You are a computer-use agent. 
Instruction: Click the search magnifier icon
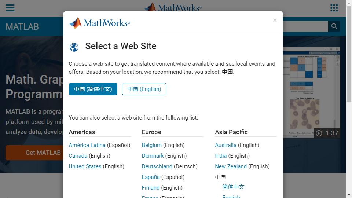click(334, 26)
